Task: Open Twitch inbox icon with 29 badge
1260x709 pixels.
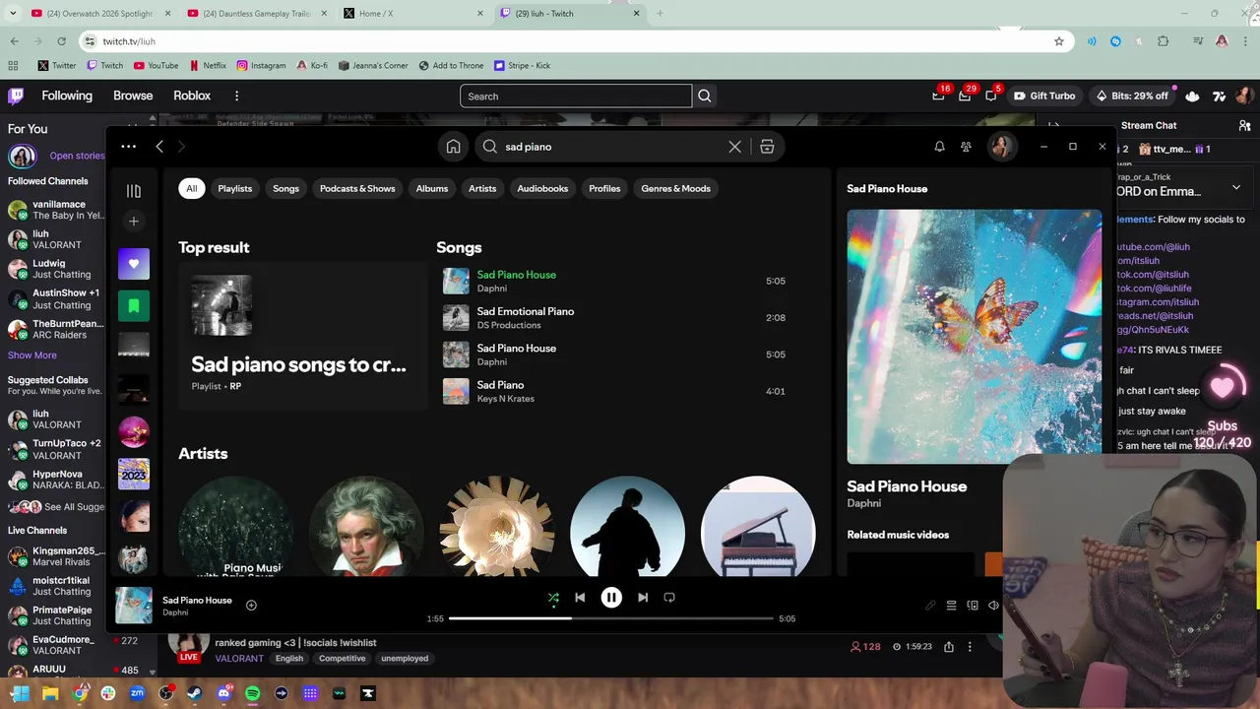Action: pos(965,96)
